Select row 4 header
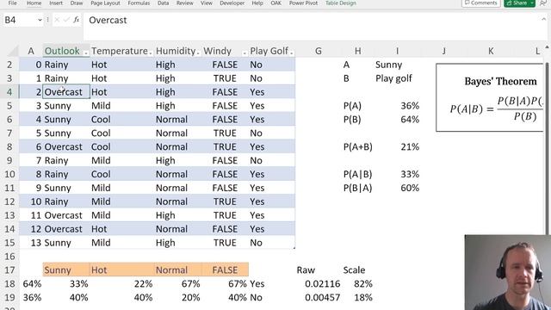Screen dimensions: 551x310 (9, 92)
